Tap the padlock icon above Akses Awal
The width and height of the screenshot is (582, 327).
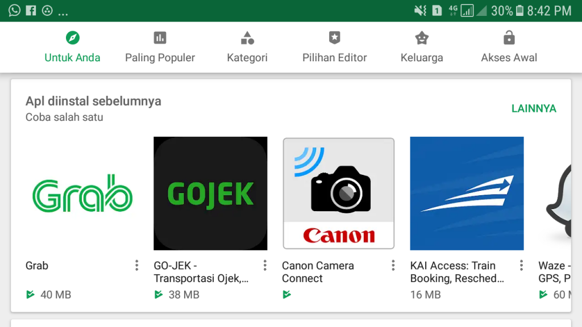[x=509, y=38]
